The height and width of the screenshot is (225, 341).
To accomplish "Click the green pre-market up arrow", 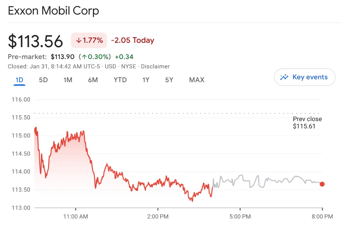I will (85, 57).
